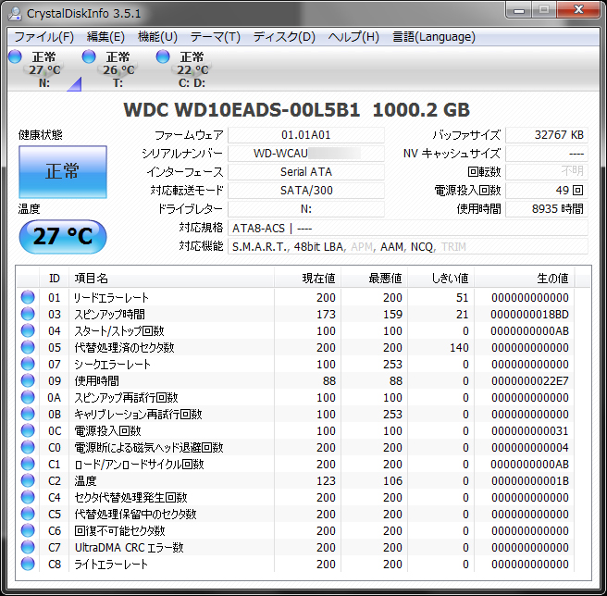Image resolution: width=607 pixels, height=596 pixels.
Task: Click status orb for UltraDMA CRC エラー数 row
Action: pyautogui.click(x=28, y=547)
